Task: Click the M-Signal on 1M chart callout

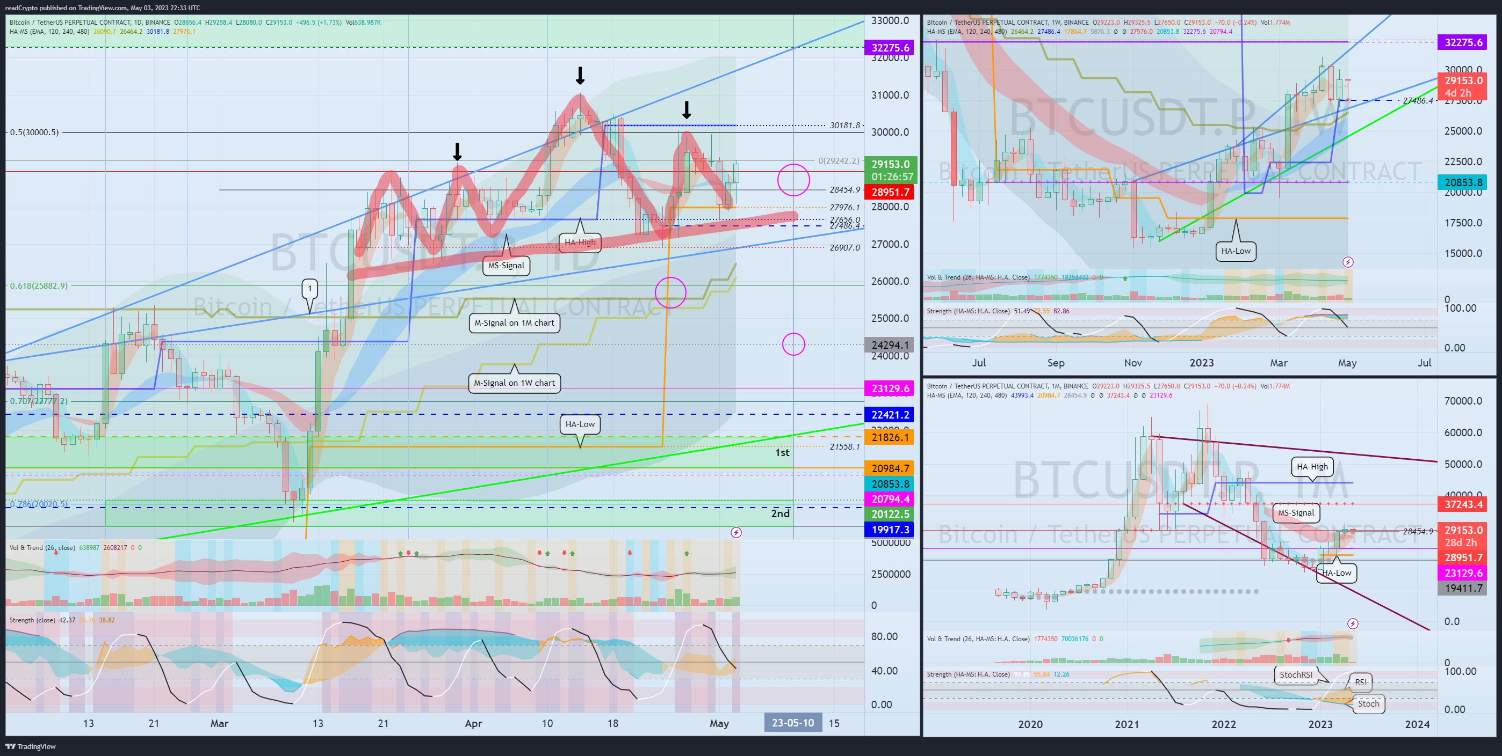Action: [514, 323]
